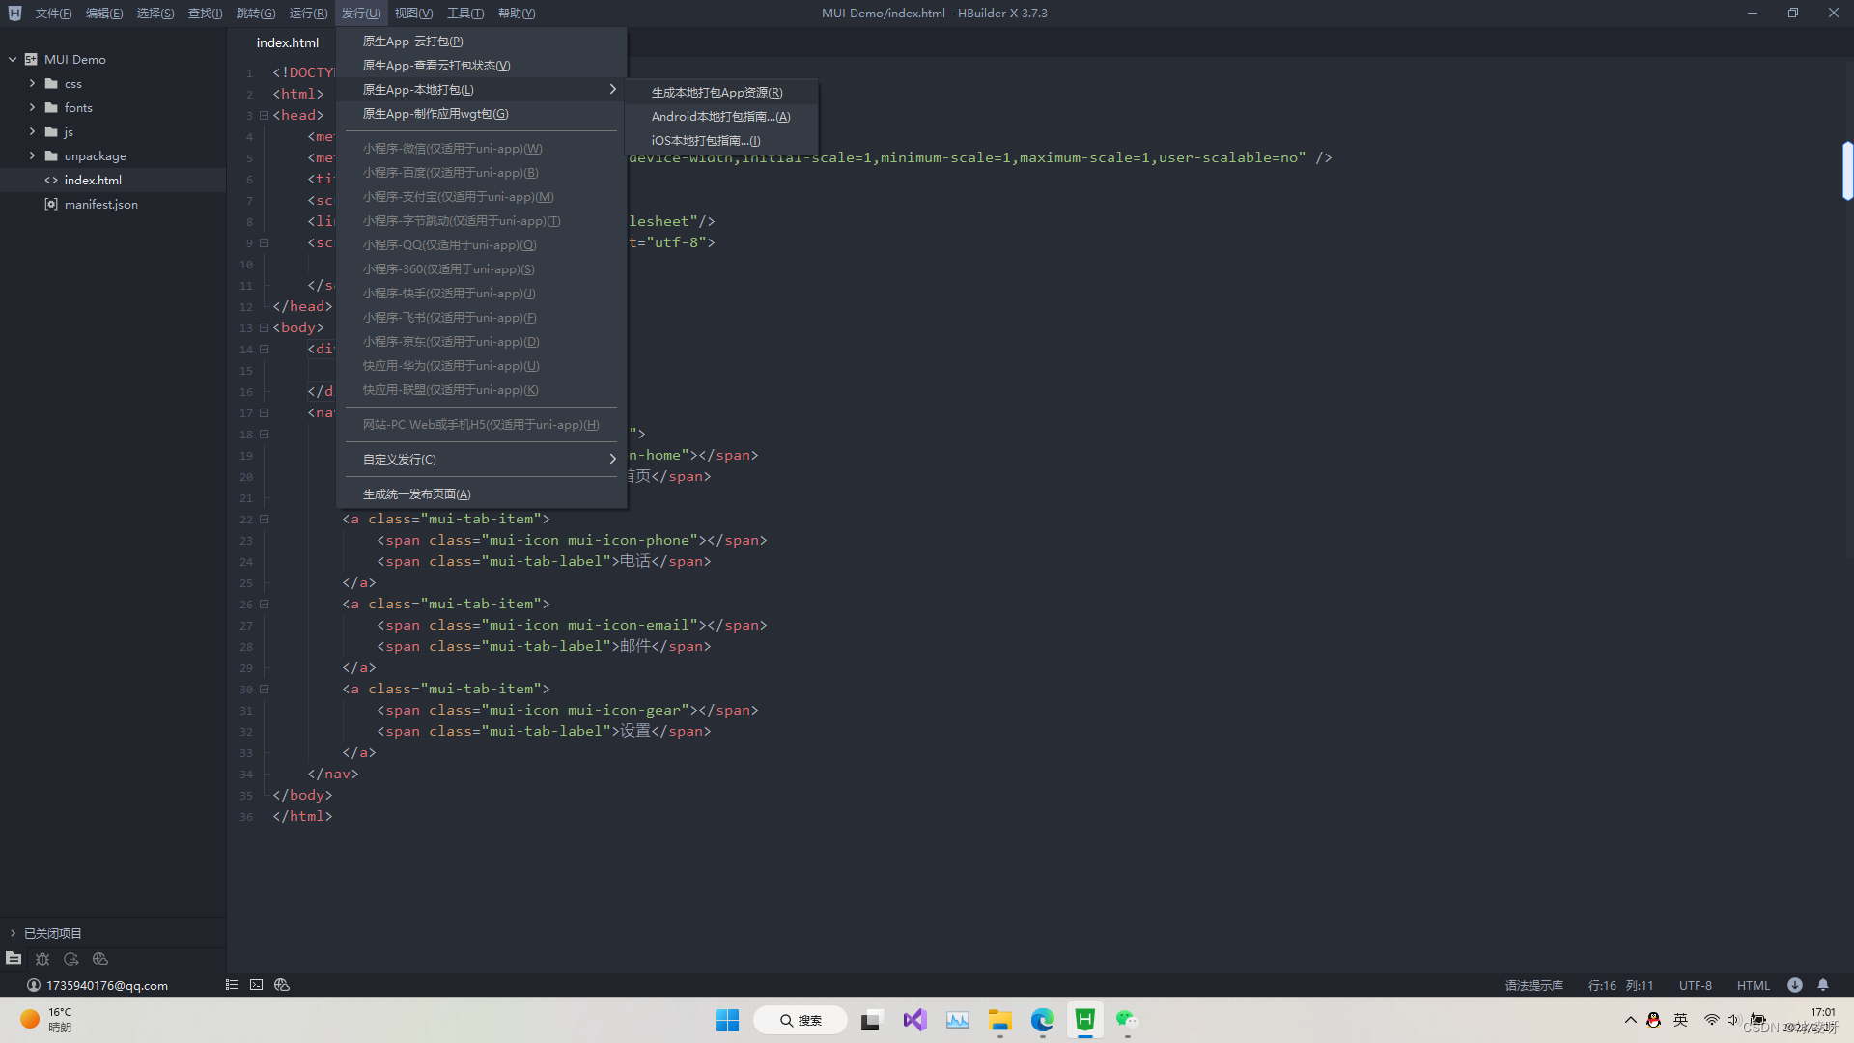Open notifications bell icon in status bar

1823,985
